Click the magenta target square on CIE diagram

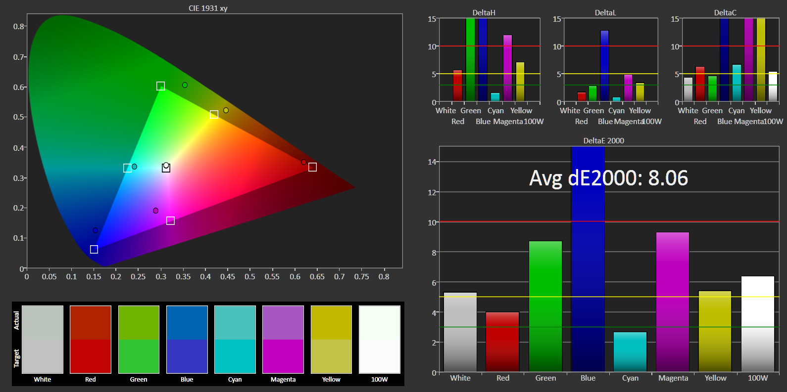point(170,220)
